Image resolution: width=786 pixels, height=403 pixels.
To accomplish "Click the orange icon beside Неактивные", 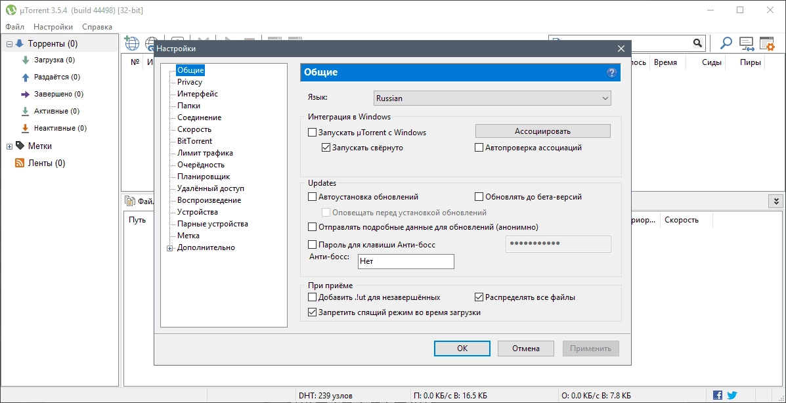I will pos(26,129).
